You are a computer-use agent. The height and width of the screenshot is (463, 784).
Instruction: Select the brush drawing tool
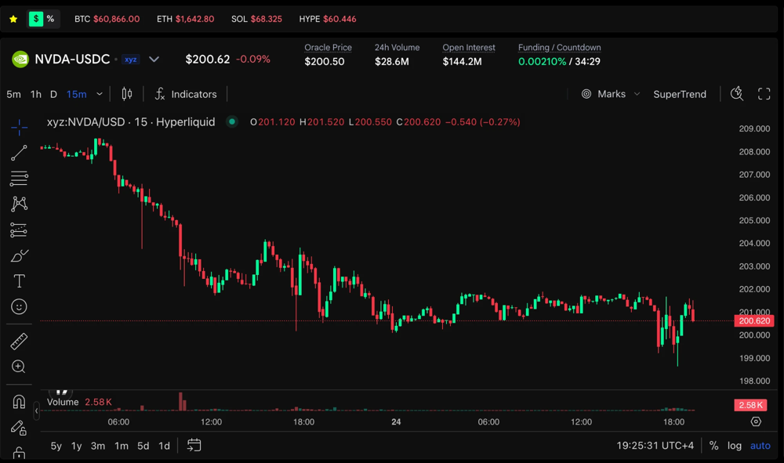pos(19,255)
